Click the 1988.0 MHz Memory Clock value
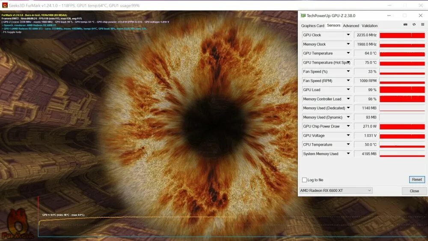Screen dimensions: 428x241 pyautogui.click(x=366, y=44)
